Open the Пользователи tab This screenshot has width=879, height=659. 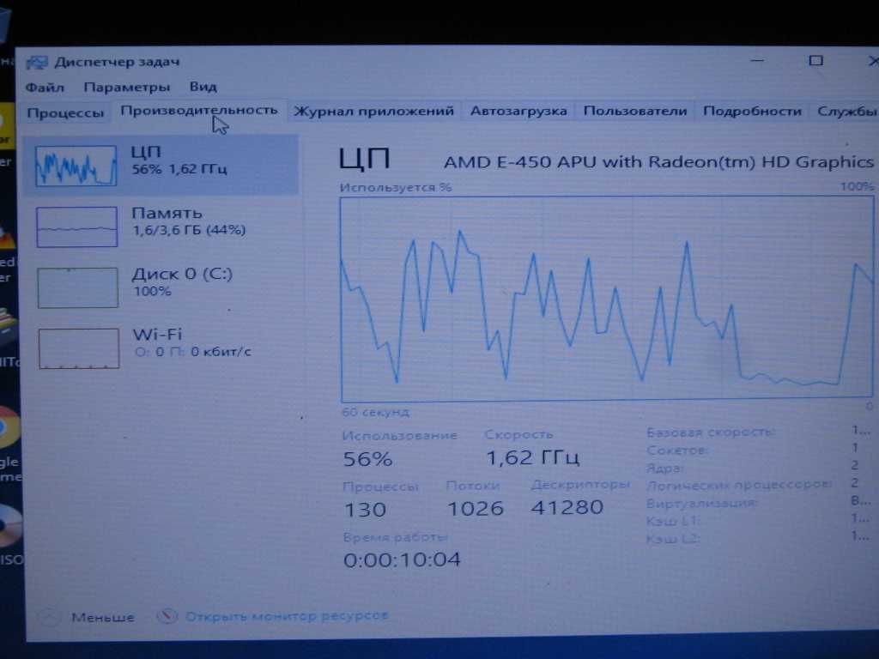point(635,111)
